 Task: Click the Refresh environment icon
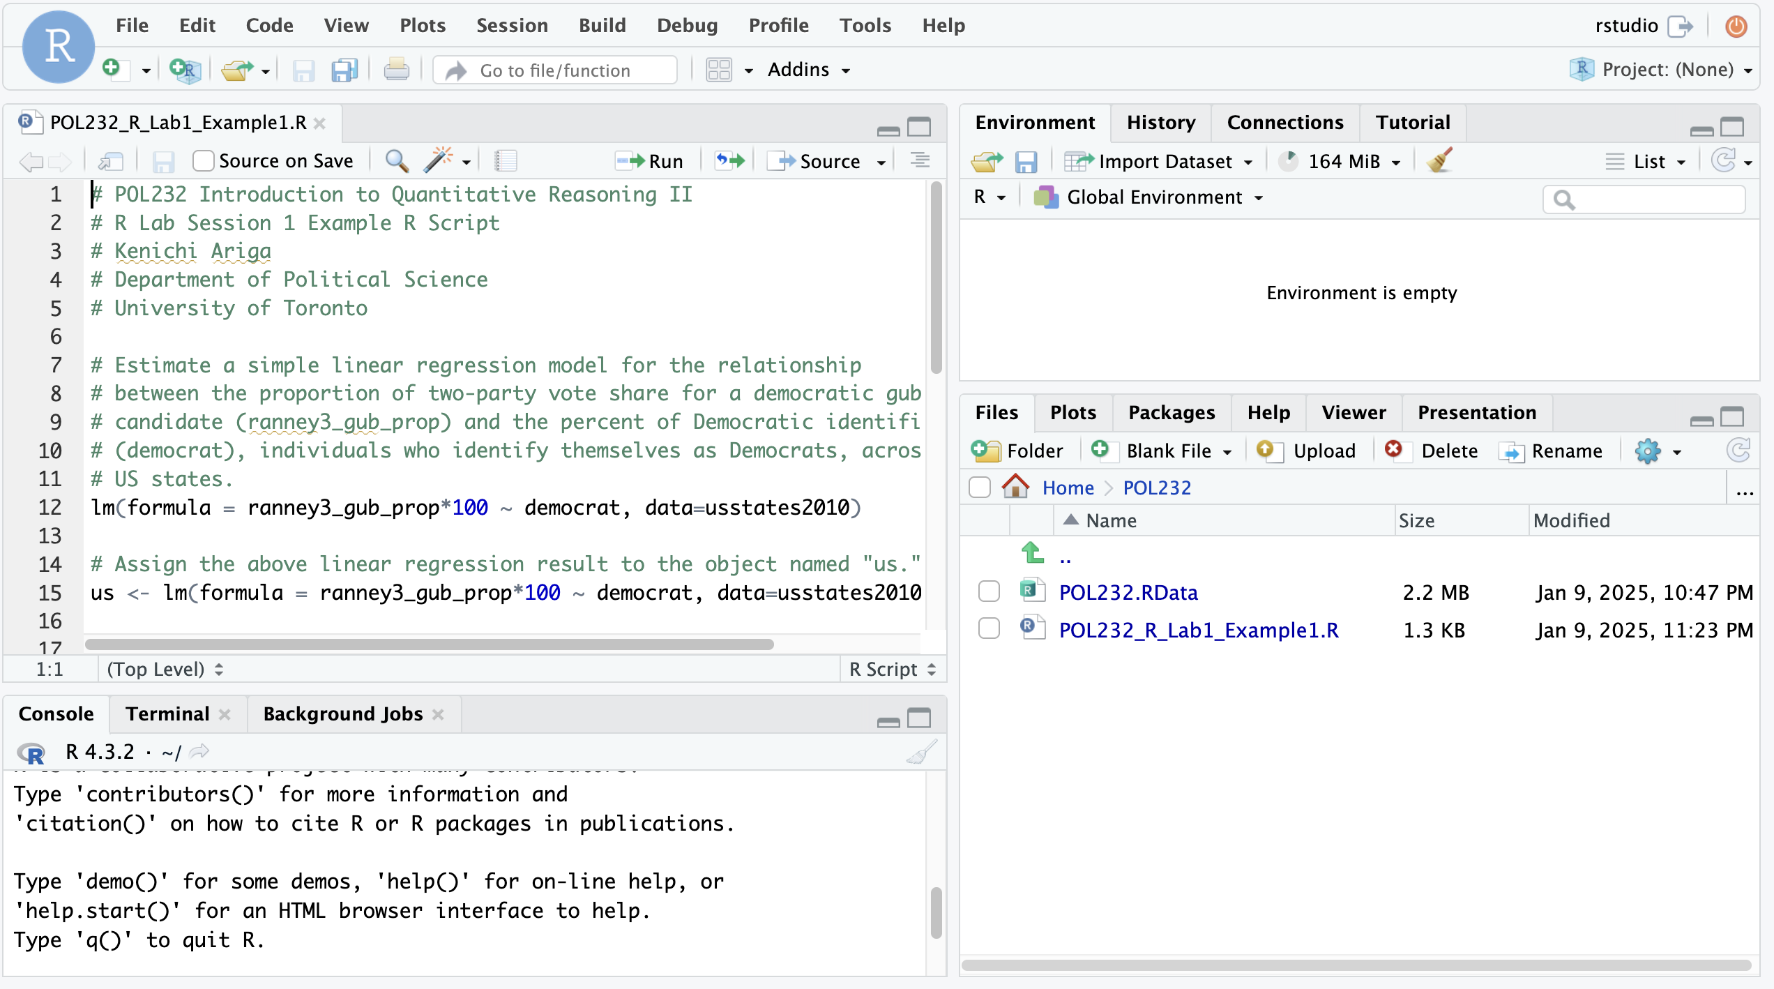pos(1724,161)
